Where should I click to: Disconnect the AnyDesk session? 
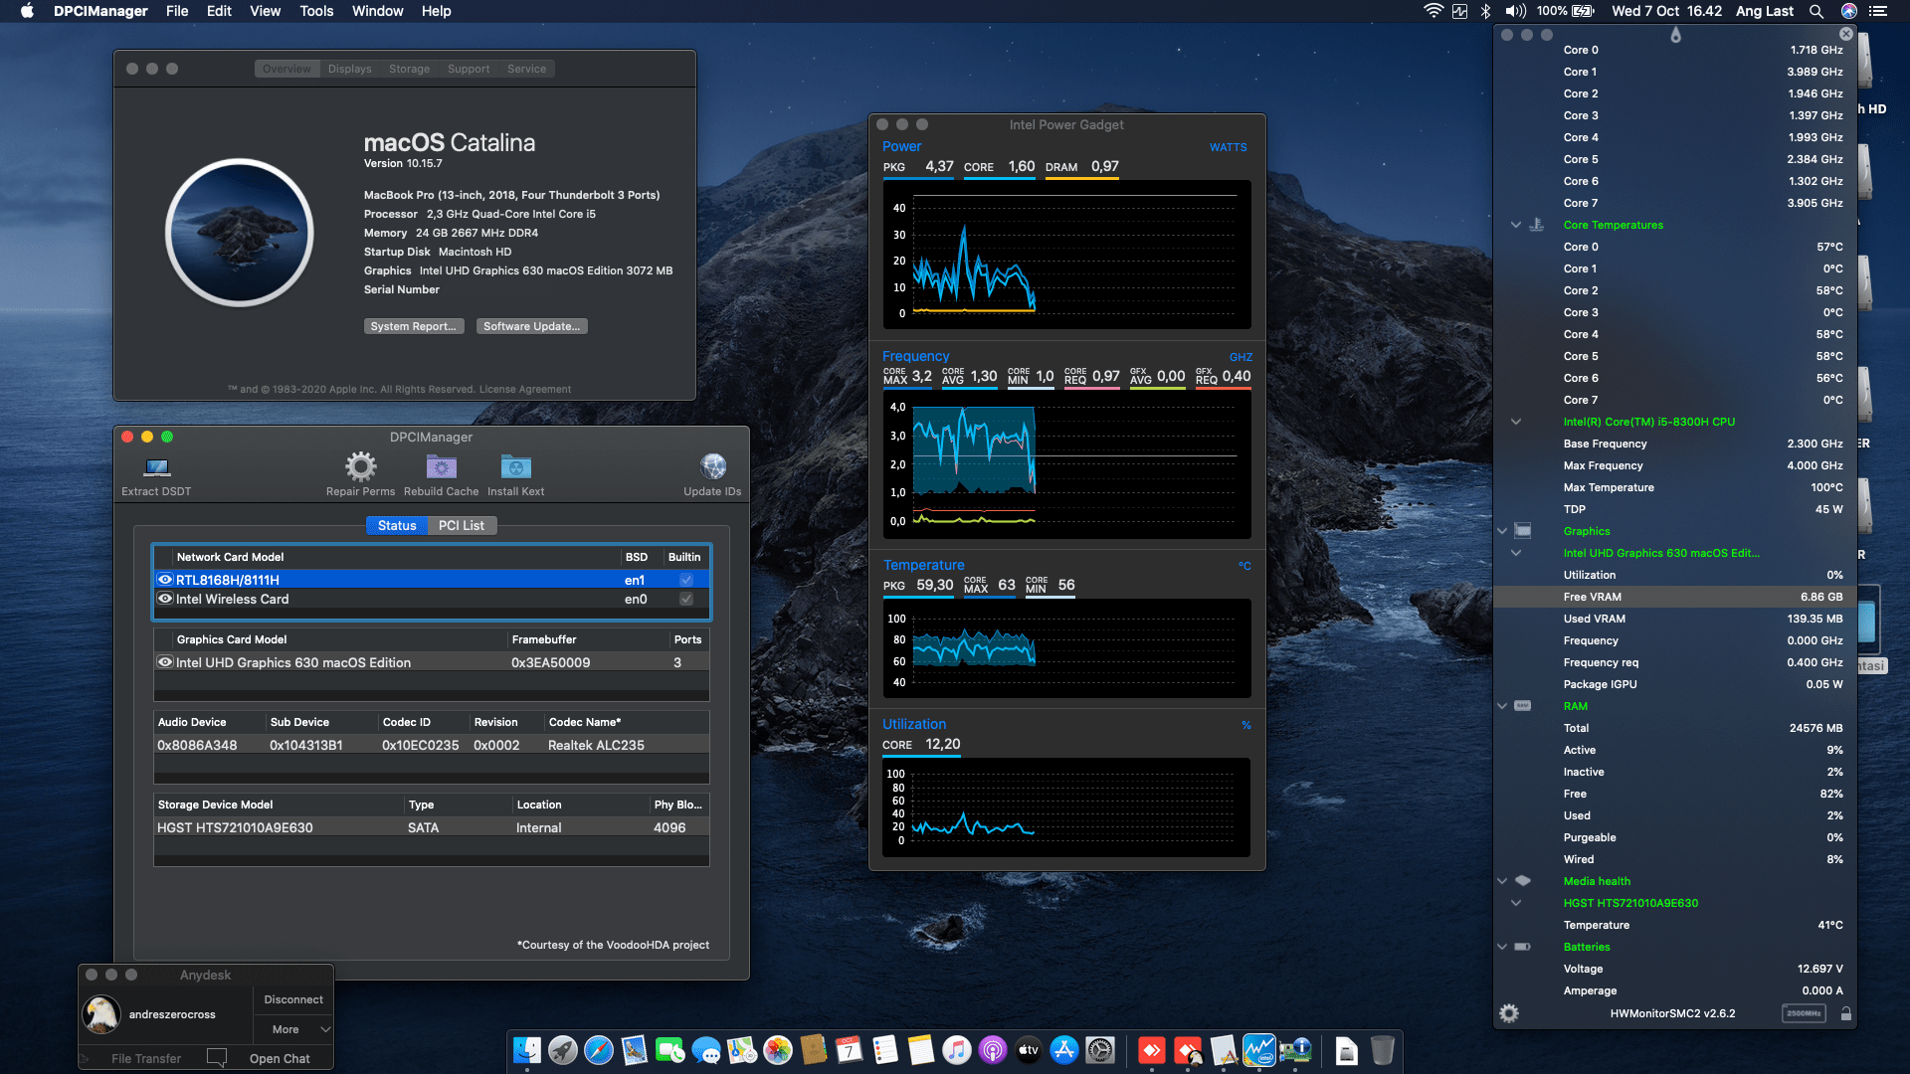292,999
